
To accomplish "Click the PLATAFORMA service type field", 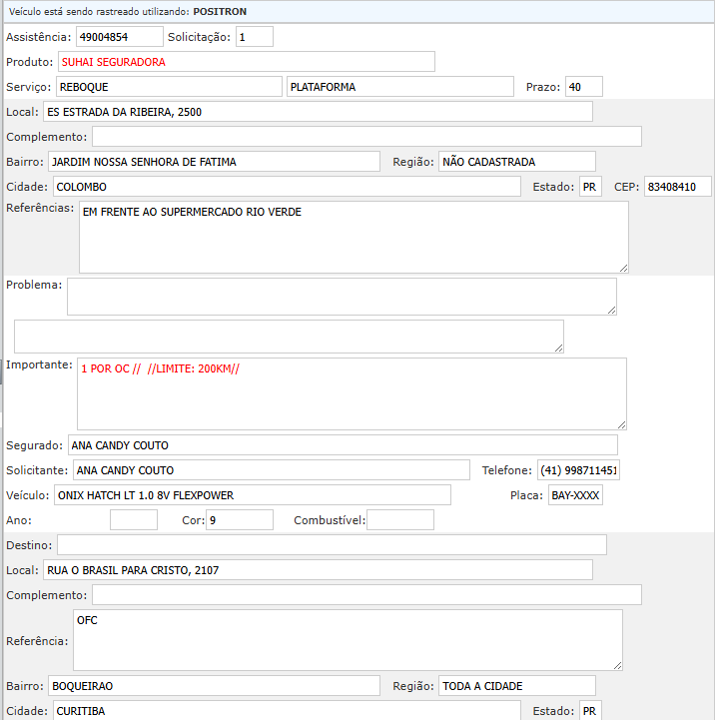I will 399,87.
